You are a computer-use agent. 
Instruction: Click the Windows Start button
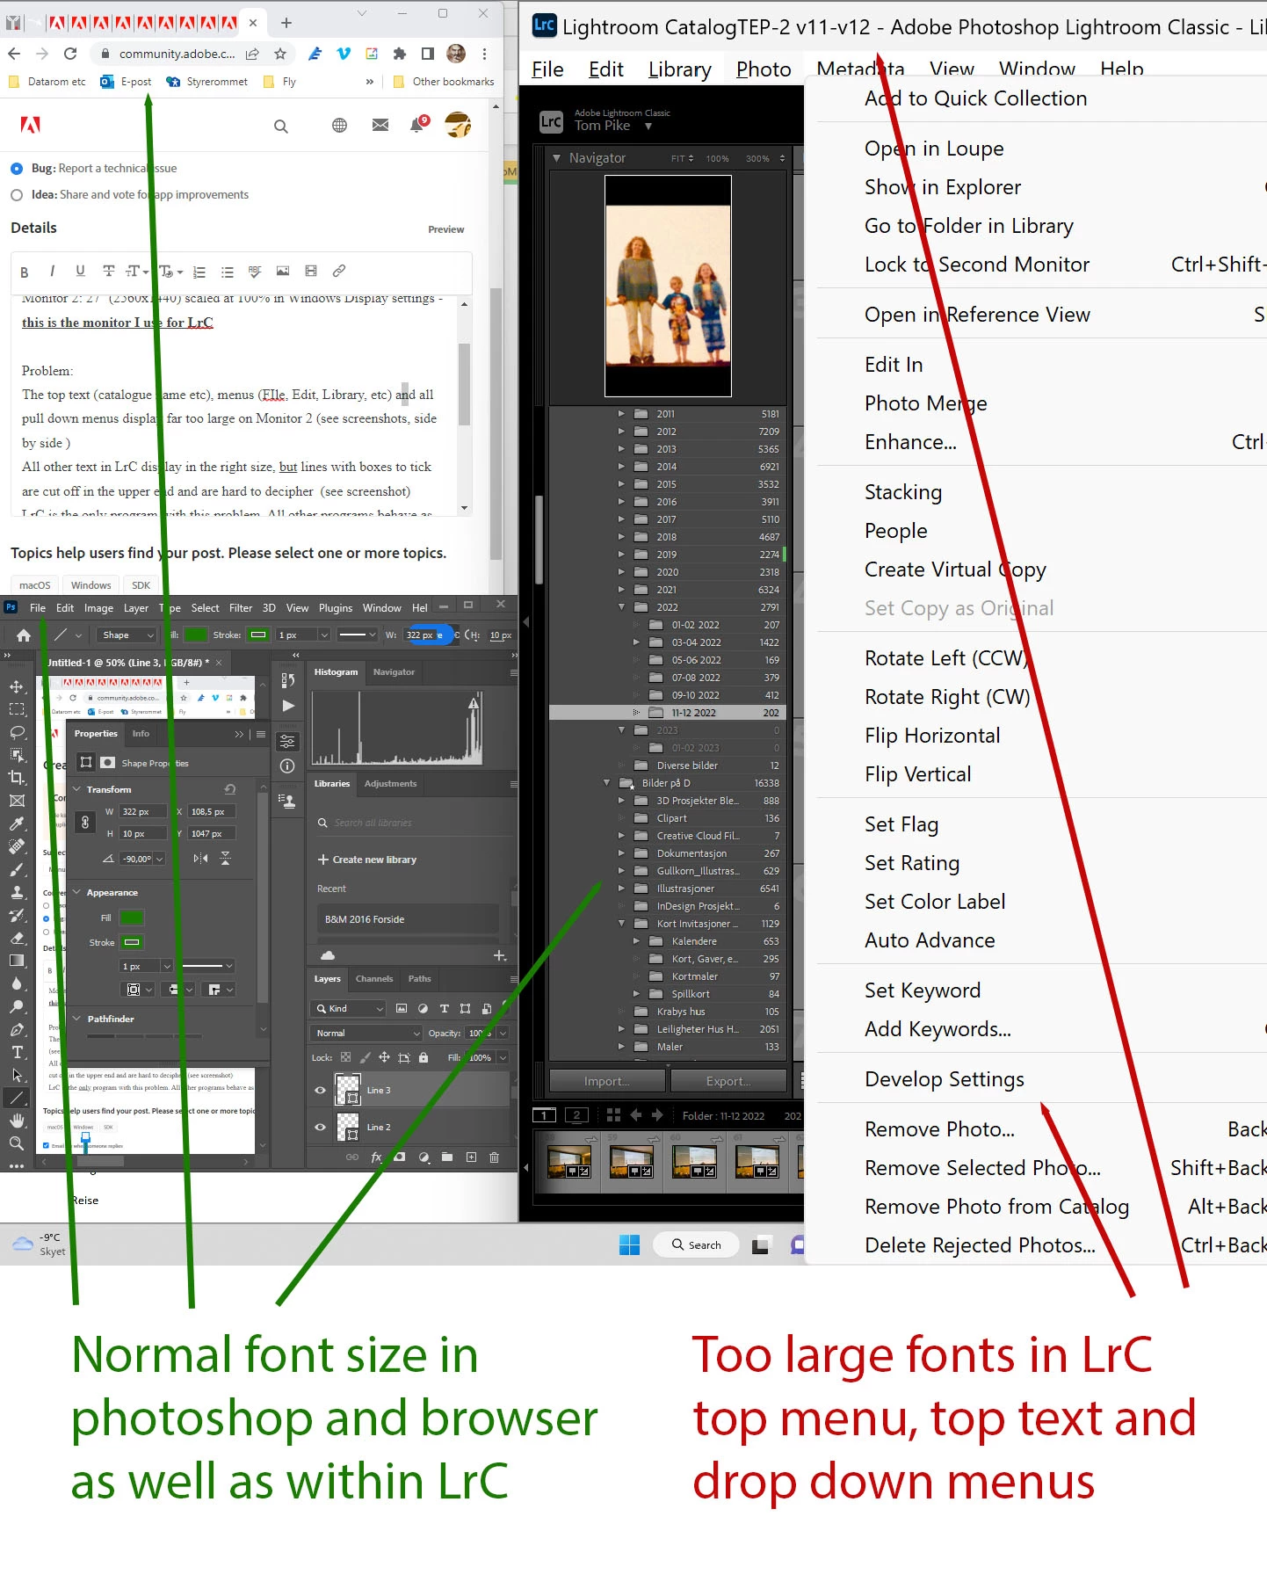(629, 1244)
